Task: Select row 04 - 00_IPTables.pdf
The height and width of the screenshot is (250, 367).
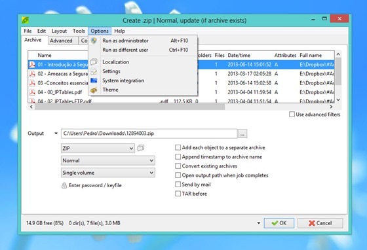Action: tap(182, 92)
